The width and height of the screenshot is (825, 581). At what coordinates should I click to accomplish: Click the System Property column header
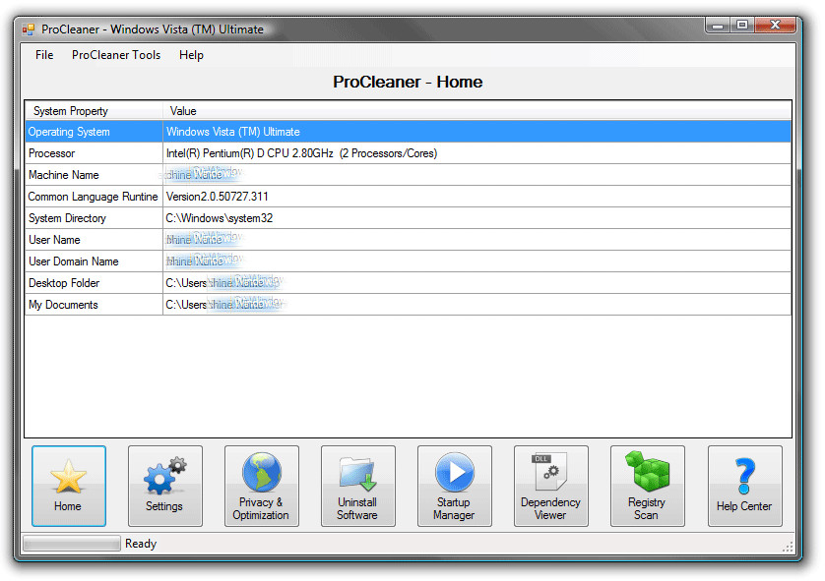(95, 111)
